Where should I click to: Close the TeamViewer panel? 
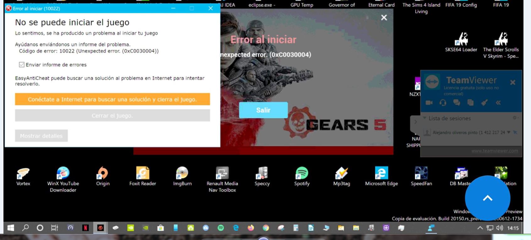[513, 82]
